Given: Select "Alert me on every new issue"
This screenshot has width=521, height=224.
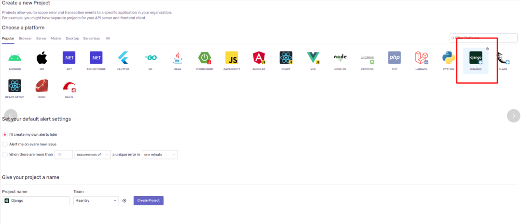Looking at the screenshot, I should 5,145.
